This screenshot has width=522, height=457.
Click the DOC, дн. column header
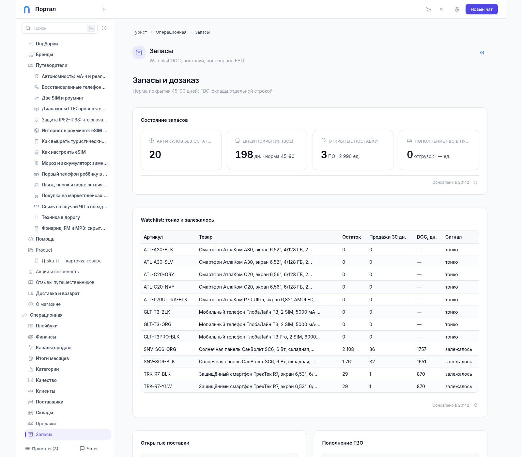tap(427, 237)
